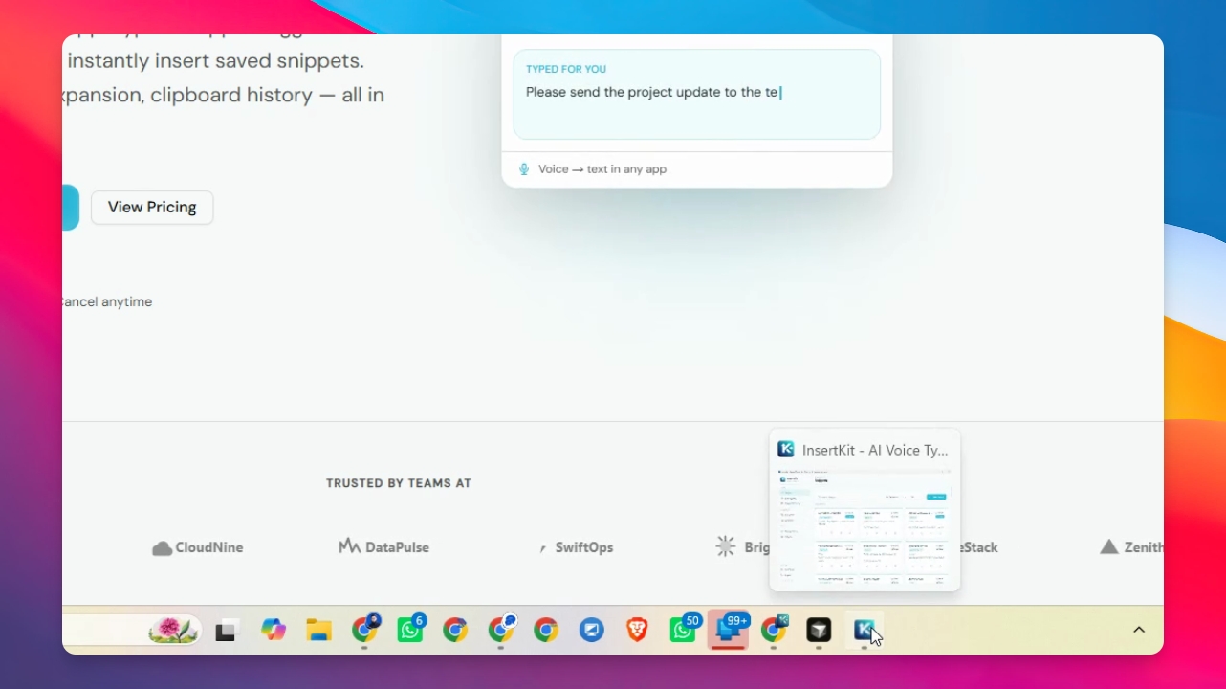Click the InsertKit logo in the preview header
The height and width of the screenshot is (689, 1226).
pyautogui.click(x=786, y=450)
